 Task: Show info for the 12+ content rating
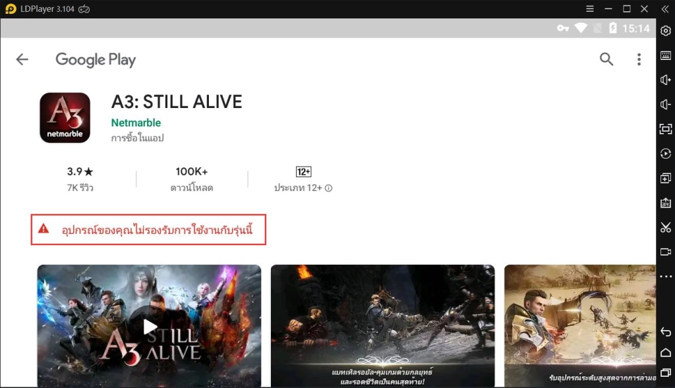click(x=328, y=188)
